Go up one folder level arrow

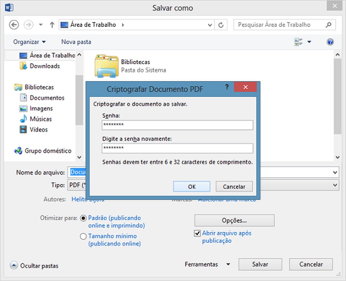52,25
